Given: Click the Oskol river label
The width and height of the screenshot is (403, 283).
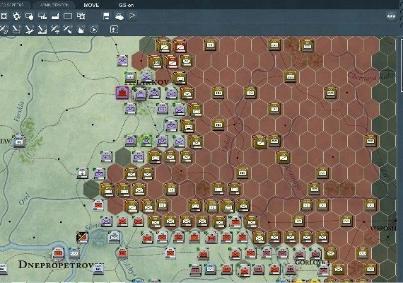Looking at the screenshot, I should (227, 144).
